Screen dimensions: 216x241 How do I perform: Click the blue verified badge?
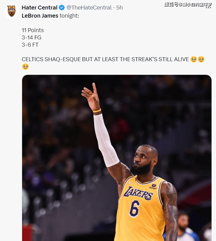(62, 8)
